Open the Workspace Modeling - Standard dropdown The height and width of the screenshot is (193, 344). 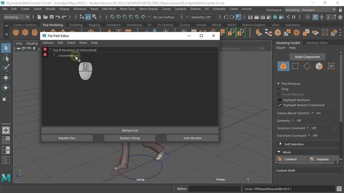click(311, 10)
